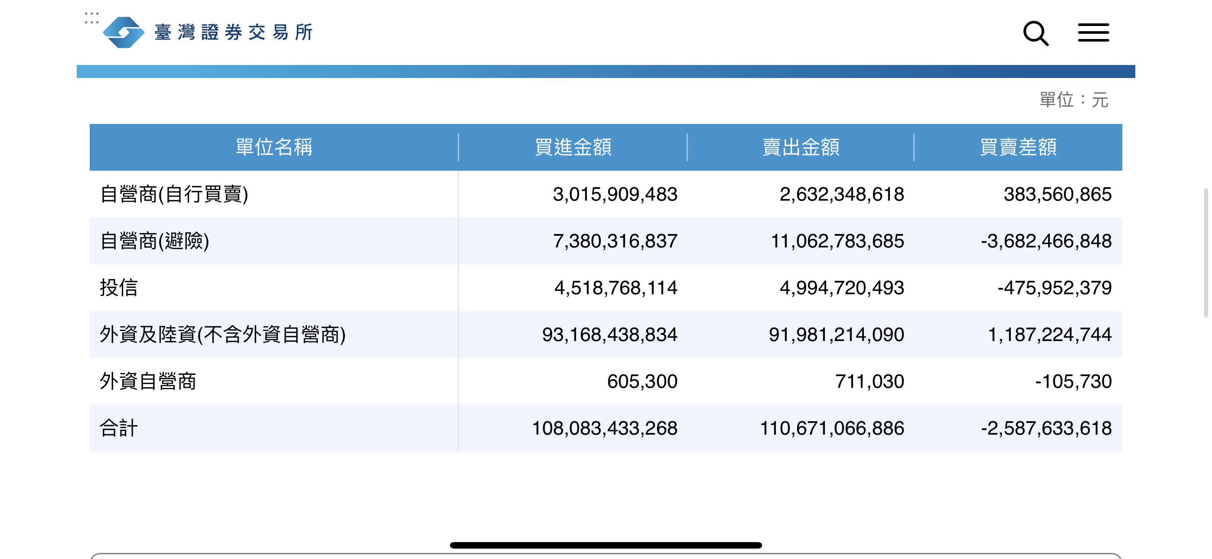Viewport: 1212px width, 559px height.
Task: Click the value 383,560,865
Action: pyautogui.click(x=1058, y=194)
